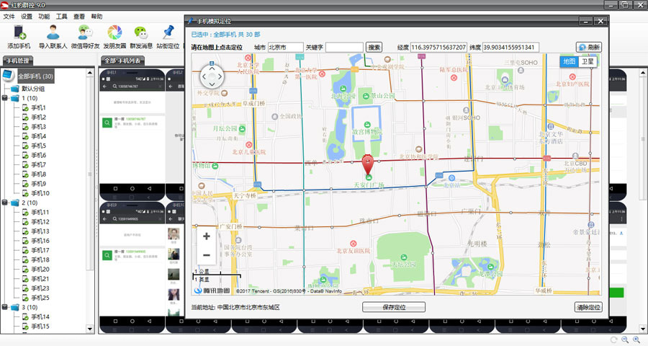Click 月坛公园 park icon on map

click(x=242, y=129)
